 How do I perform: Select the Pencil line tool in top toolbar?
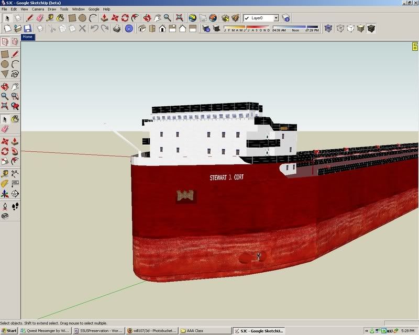pyautogui.click(x=29, y=18)
